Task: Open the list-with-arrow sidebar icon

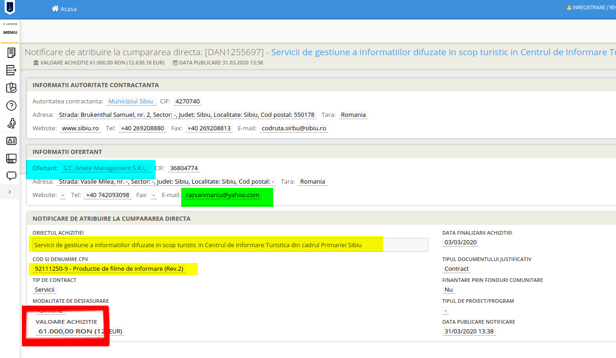Action: 11,70
